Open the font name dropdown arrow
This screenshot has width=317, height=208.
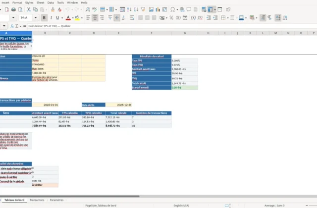pyautogui.click(x=13, y=18)
